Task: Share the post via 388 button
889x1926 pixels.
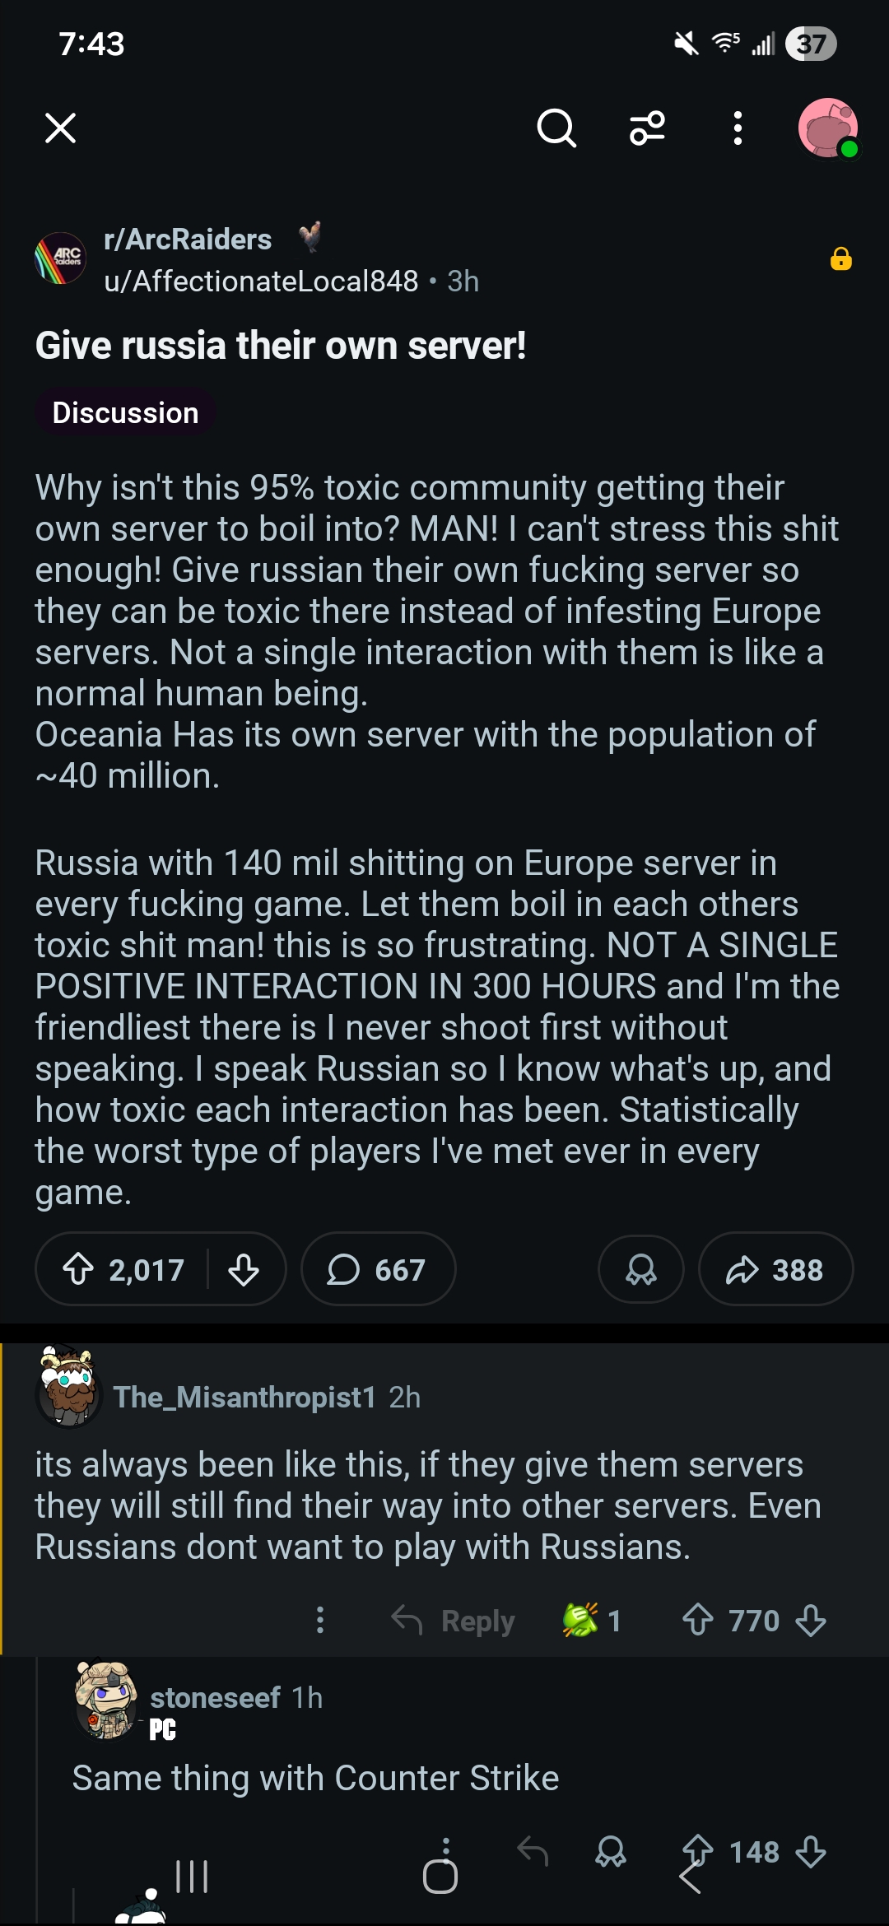Action: 775,1269
